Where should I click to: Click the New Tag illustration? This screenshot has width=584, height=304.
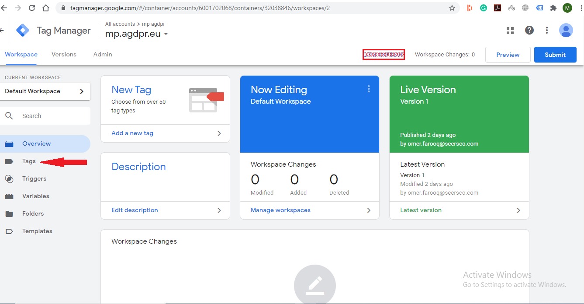coord(206,100)
